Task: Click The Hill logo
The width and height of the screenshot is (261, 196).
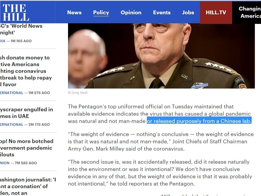Action: pos(16,12)
